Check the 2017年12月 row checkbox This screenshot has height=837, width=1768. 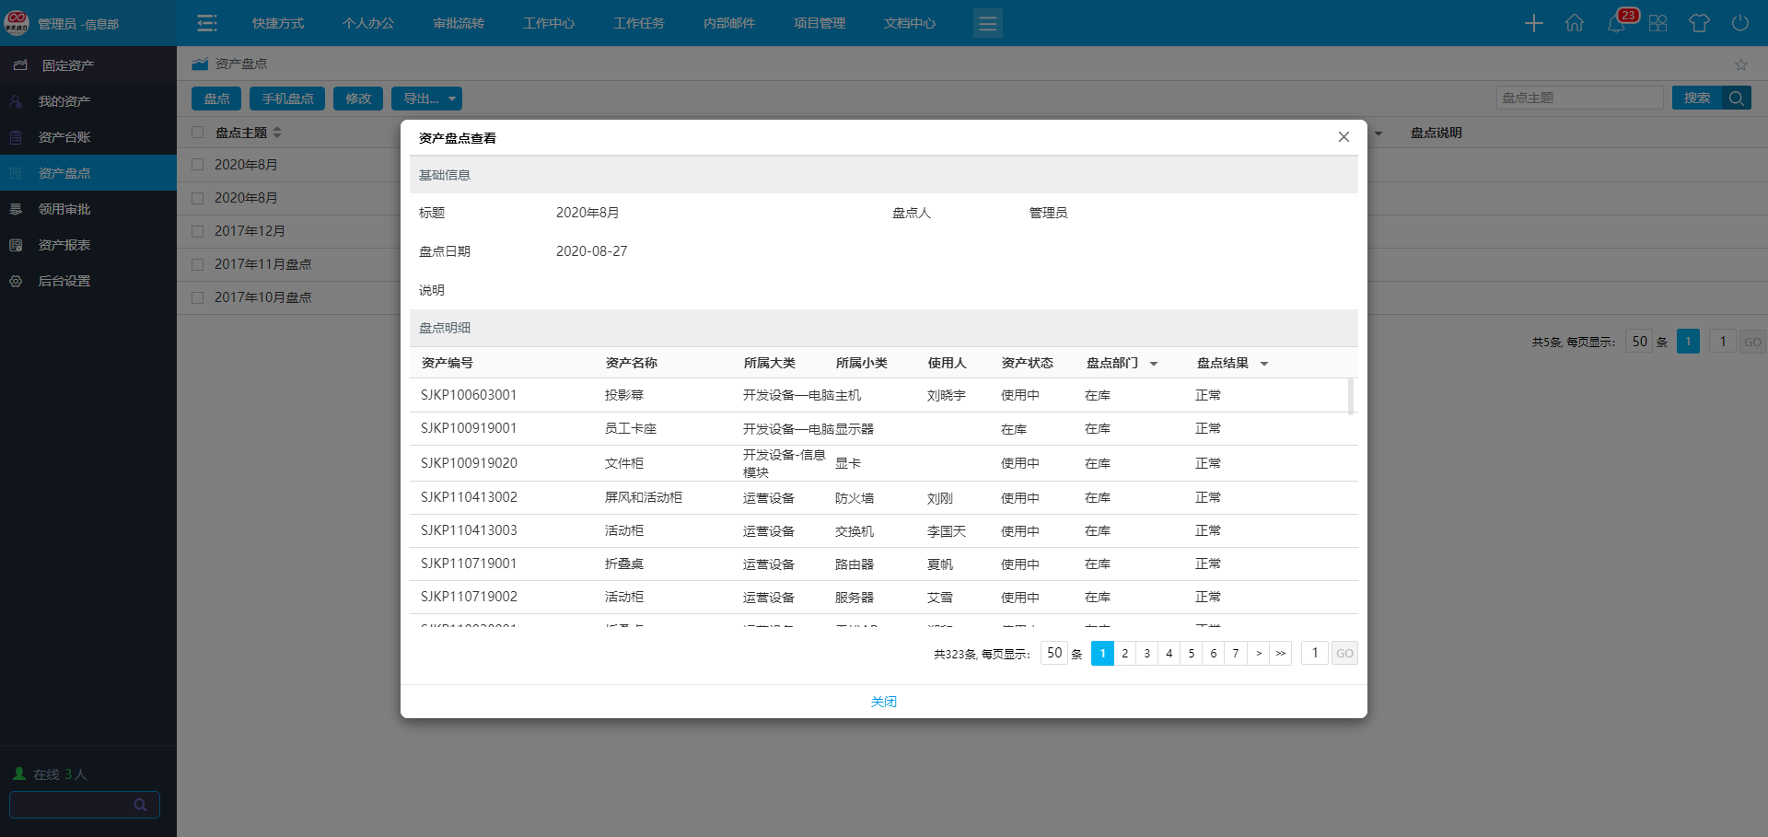(x=197, y=231)
